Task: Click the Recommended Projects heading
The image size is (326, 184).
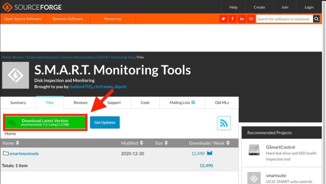Action: tap(269, 132)
